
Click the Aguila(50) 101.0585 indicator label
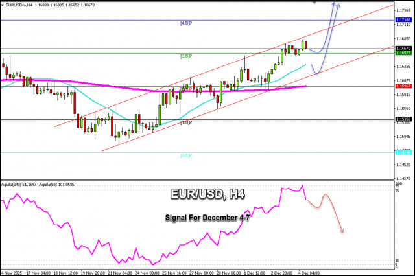coord(56,185)
